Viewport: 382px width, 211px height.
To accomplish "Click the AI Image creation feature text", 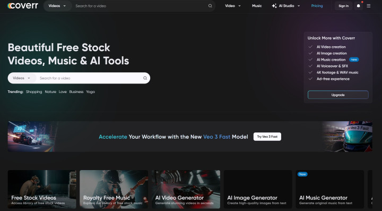I will pos(332,53).
